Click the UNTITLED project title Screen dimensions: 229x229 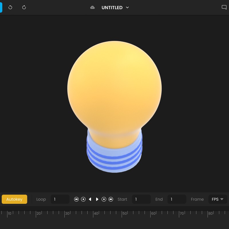(112, 8)
